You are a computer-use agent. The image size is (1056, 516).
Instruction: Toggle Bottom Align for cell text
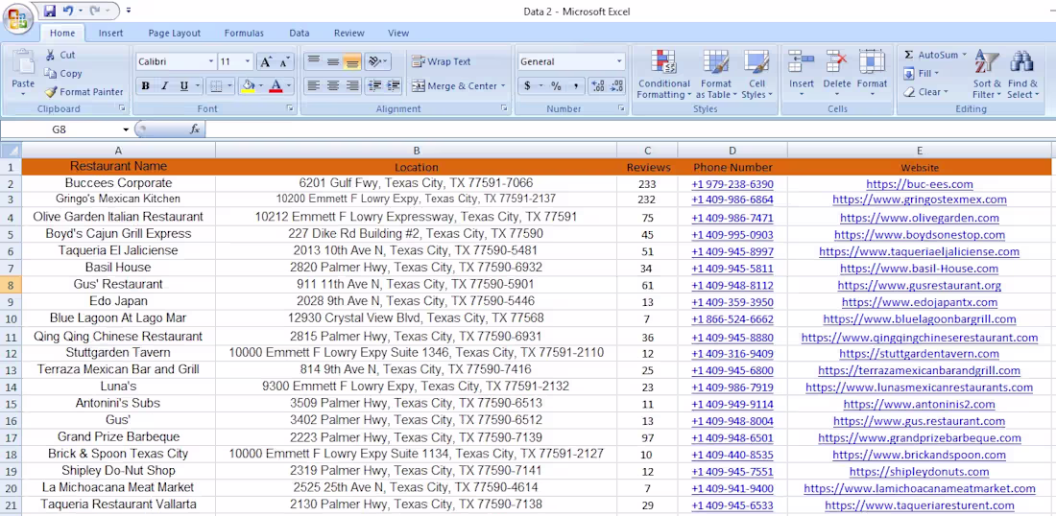pyautogui.click(x=351, y=61)
